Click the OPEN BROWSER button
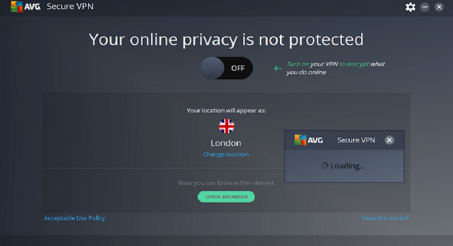 (x=226, y=197)
